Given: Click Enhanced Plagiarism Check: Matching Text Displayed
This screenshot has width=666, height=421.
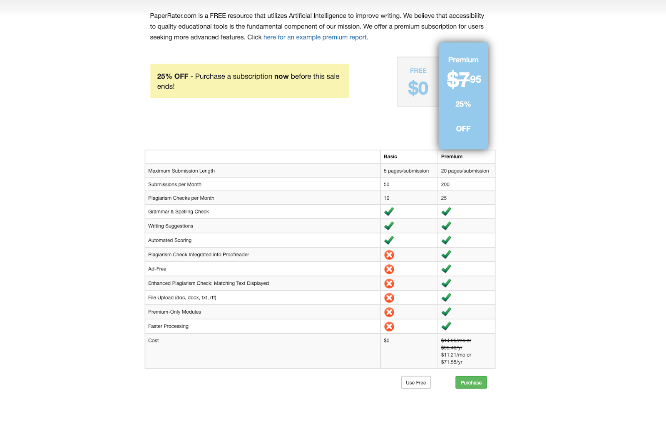Looking at the screenshot, I should [209, 283].
